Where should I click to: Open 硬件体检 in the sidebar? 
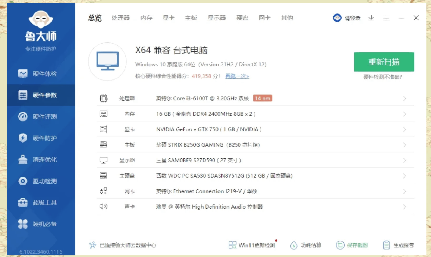(x=41, y=74)
